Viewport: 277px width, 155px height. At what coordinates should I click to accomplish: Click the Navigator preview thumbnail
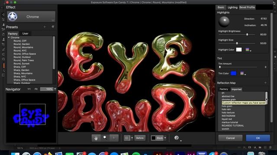pos(31,118)
